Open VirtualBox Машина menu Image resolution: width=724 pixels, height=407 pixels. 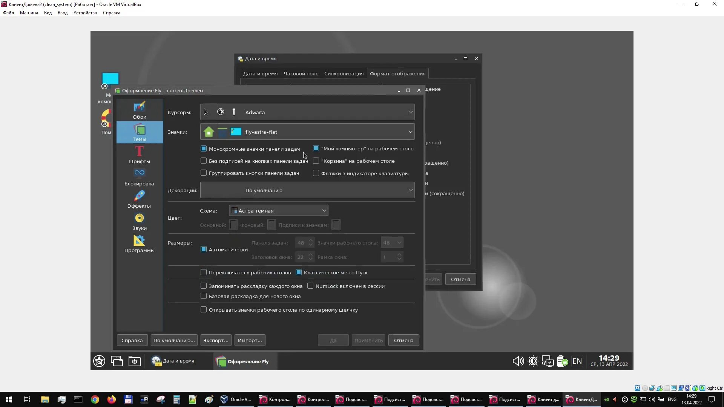coord(29,13)
